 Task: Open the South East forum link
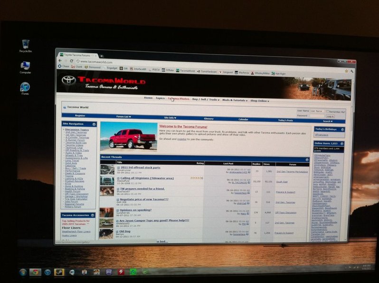tap(282, 182)
